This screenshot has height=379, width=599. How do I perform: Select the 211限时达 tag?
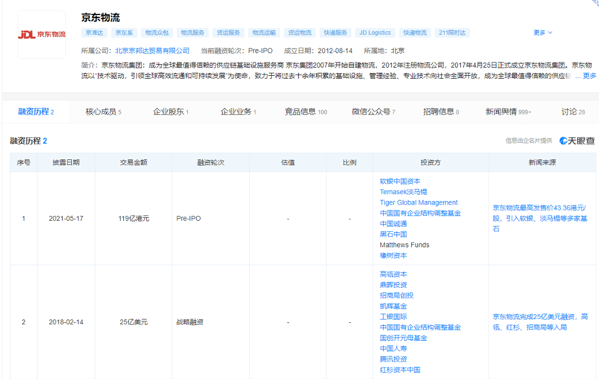pyautogui.click(x=452, y=33)
